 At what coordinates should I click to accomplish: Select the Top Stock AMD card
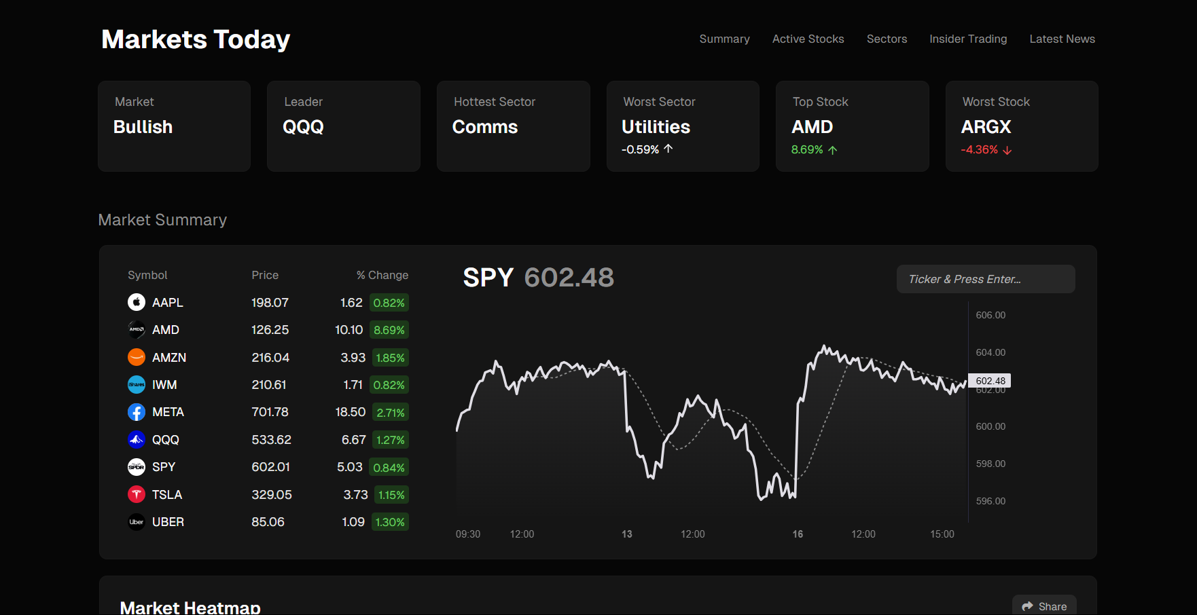tap(853, 126)
